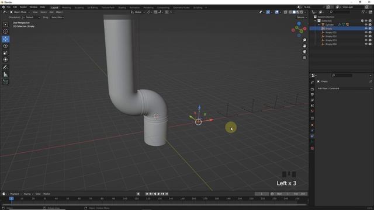Click the current frame number field
Viewport: 374px width, 210px height.
pos(262,194)
